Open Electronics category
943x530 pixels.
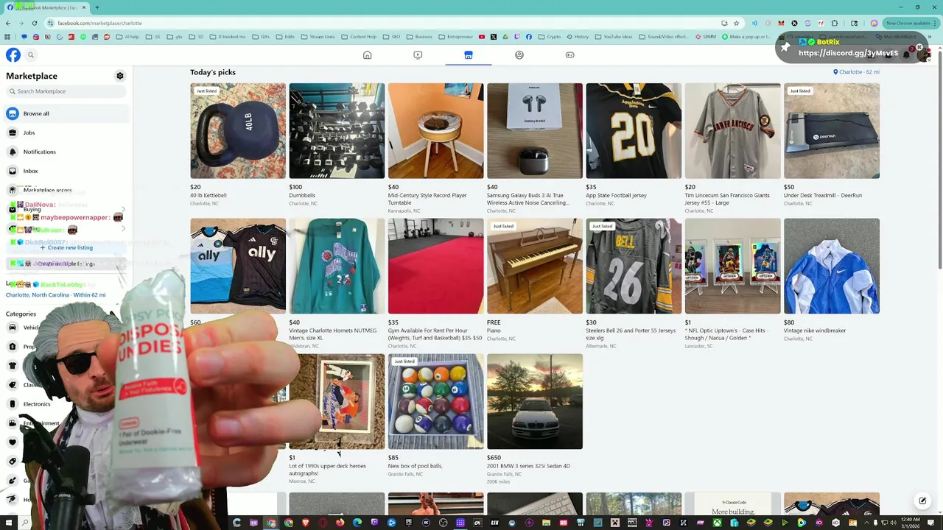click(x=36, y=404)
